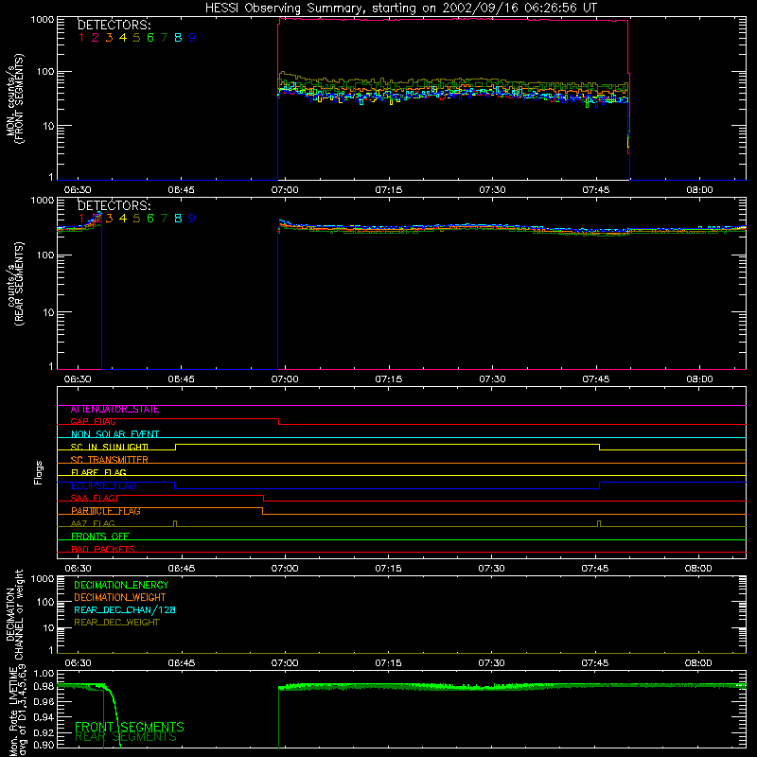Image resolution: width=757 pixels, height=757 pixels.
Task: Pick detector number 9 in the rear segments legend
Action: point(192,219)
